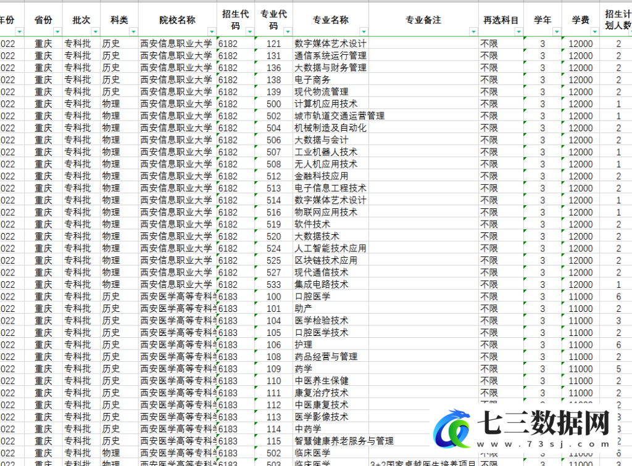The height and width of the screenshot is (466, 632).
Task: Open the 院校名称 column filter dropdown
Action: (x=212, y=32)
